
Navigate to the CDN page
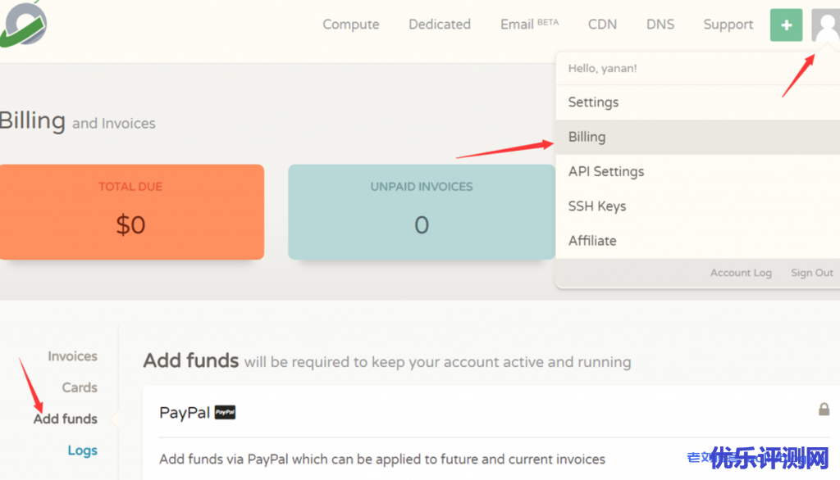coord(602,25)
